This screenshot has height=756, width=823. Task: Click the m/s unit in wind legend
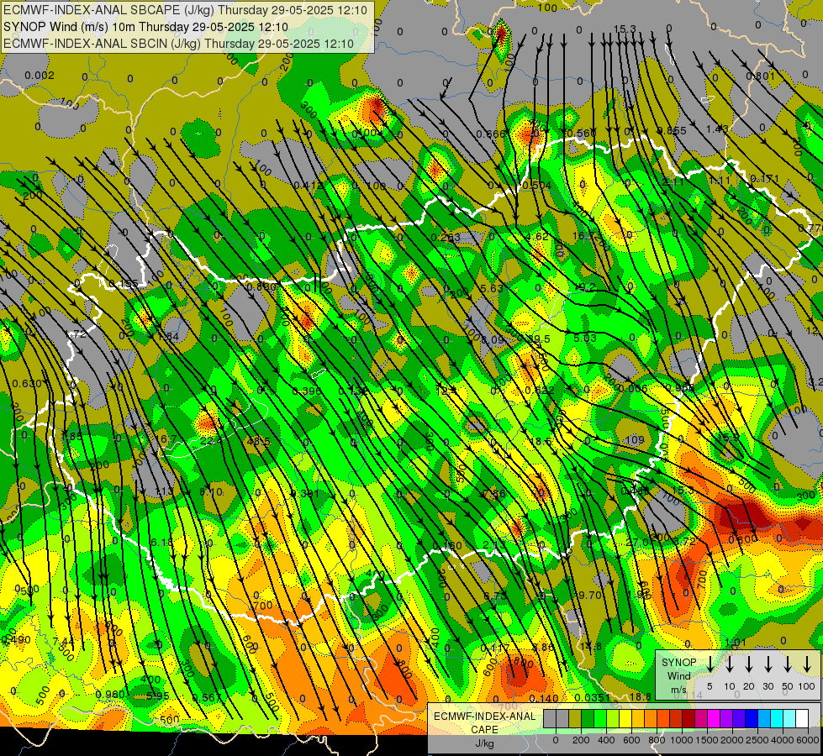[678, 690]
